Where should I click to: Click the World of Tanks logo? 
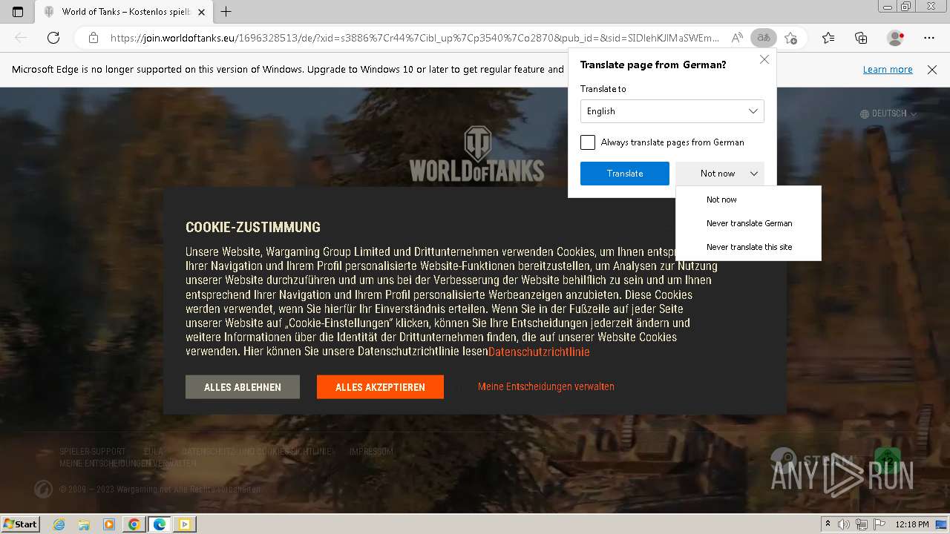point(476,154)
